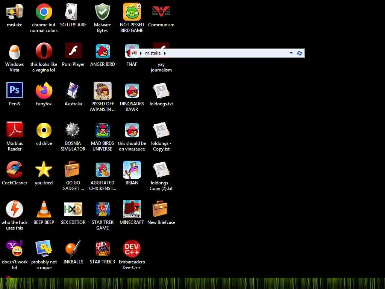Select the 'loldongs - Copy.txt' file
Image resolution: width=385 pixels, height=289 pixels.
point(161,130)
